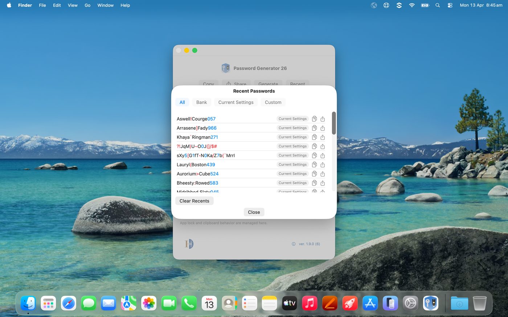Copy the sXy5[G1fT password entry

(x=315, y=155)
